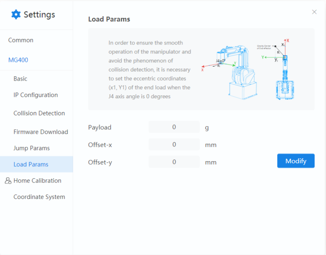
Task: Open the IP Configuration page
Action: [36, 95]
